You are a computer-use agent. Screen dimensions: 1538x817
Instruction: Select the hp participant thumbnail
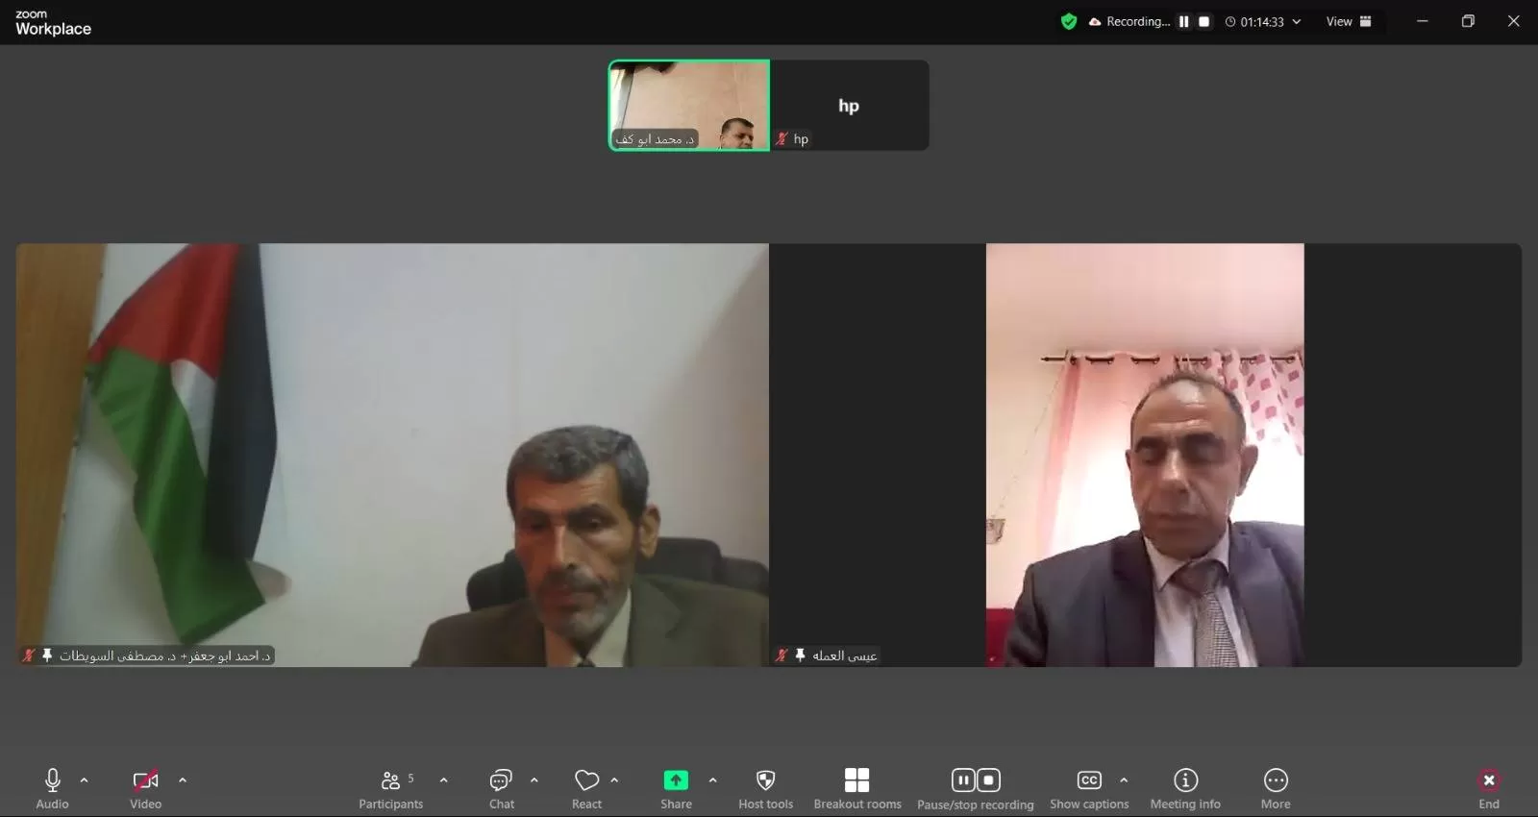(849, 106)
